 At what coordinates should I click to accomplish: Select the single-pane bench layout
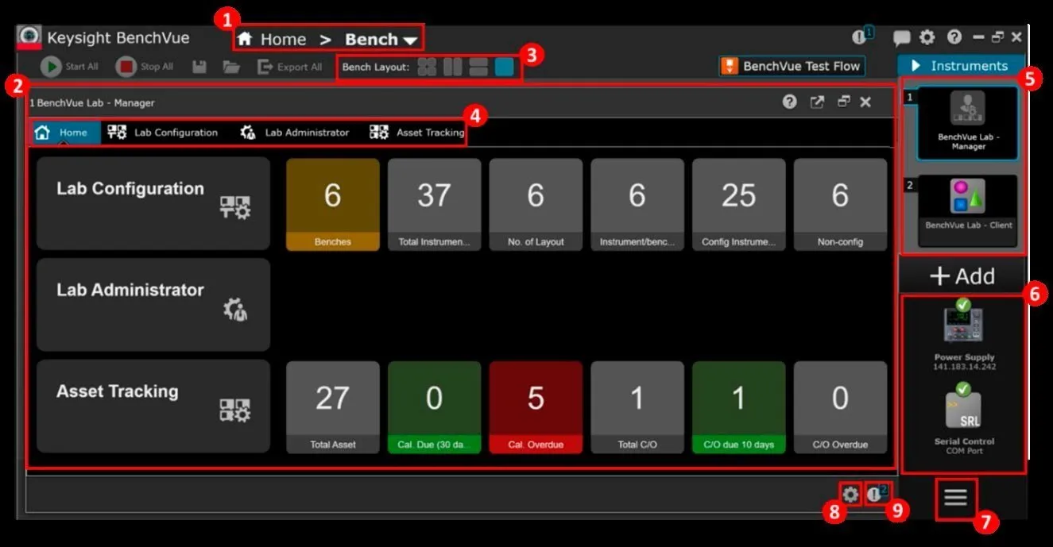[x=504, y=67]
